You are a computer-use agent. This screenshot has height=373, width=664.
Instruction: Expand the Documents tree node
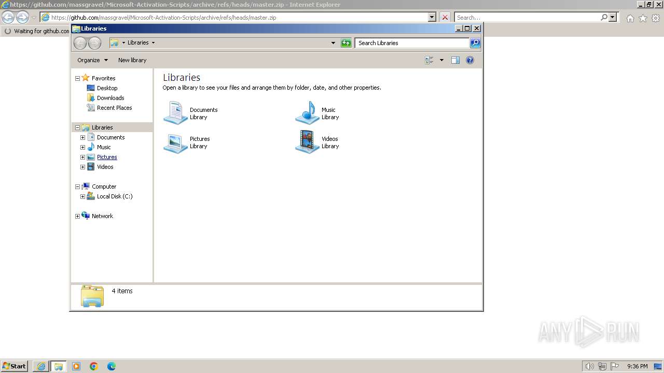[82, 138]
